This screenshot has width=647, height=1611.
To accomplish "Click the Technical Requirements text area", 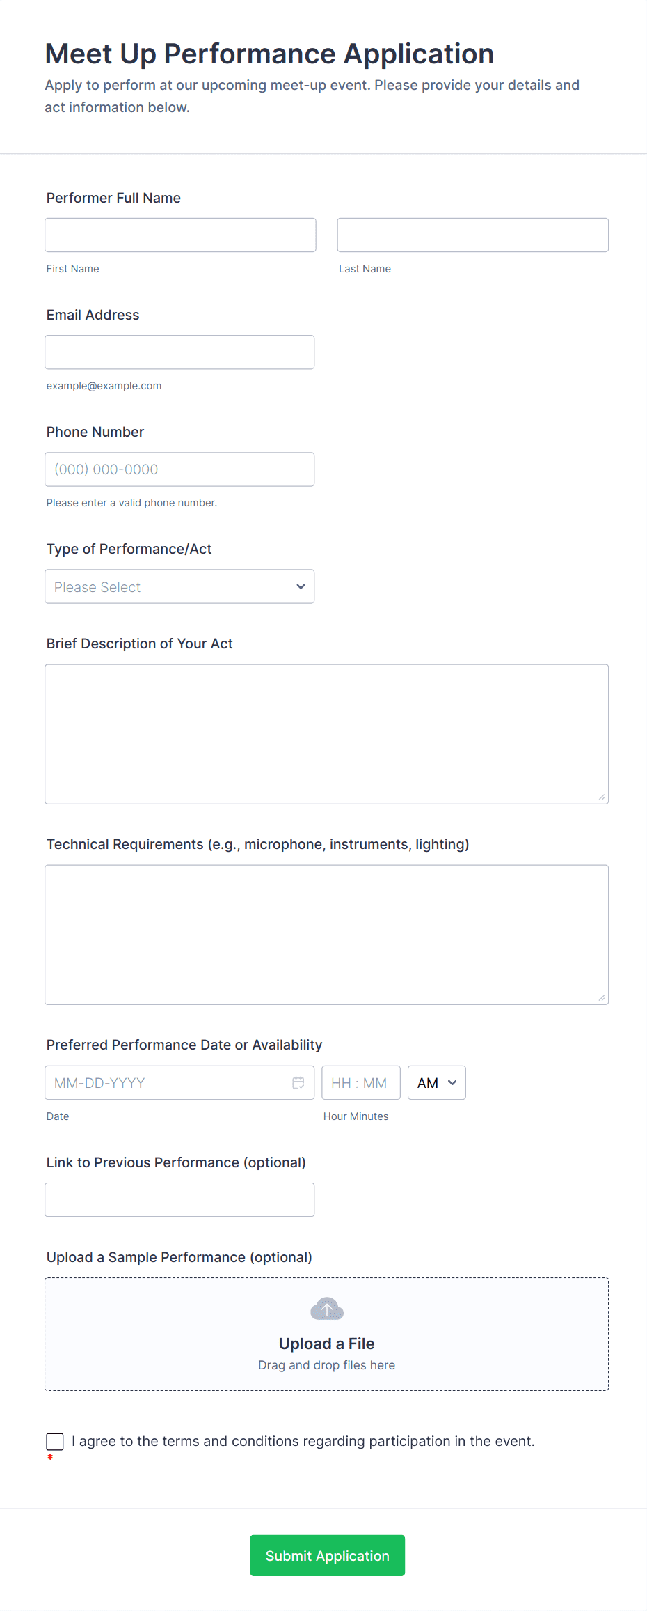I will [x=326, y=935].
